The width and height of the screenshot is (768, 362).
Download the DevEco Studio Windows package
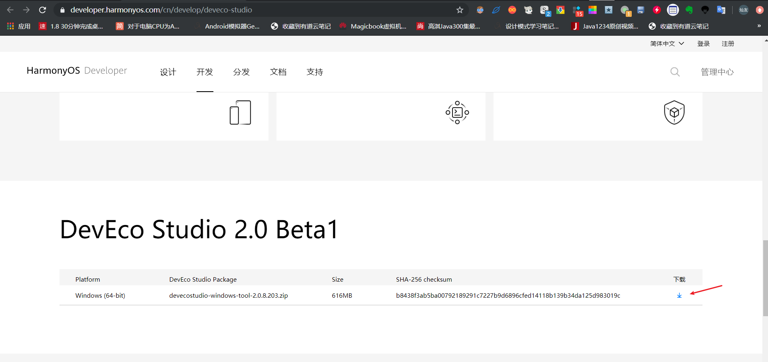[x=679, y=296]
